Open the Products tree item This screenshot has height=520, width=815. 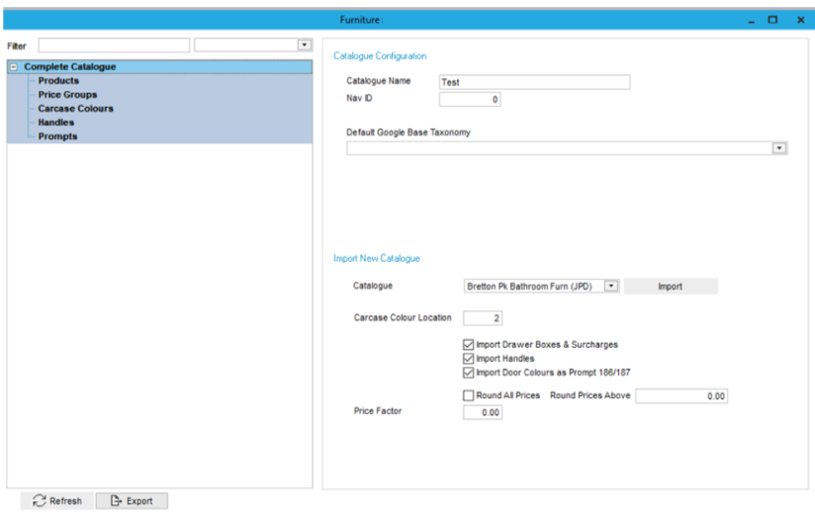tap(58, 81)
